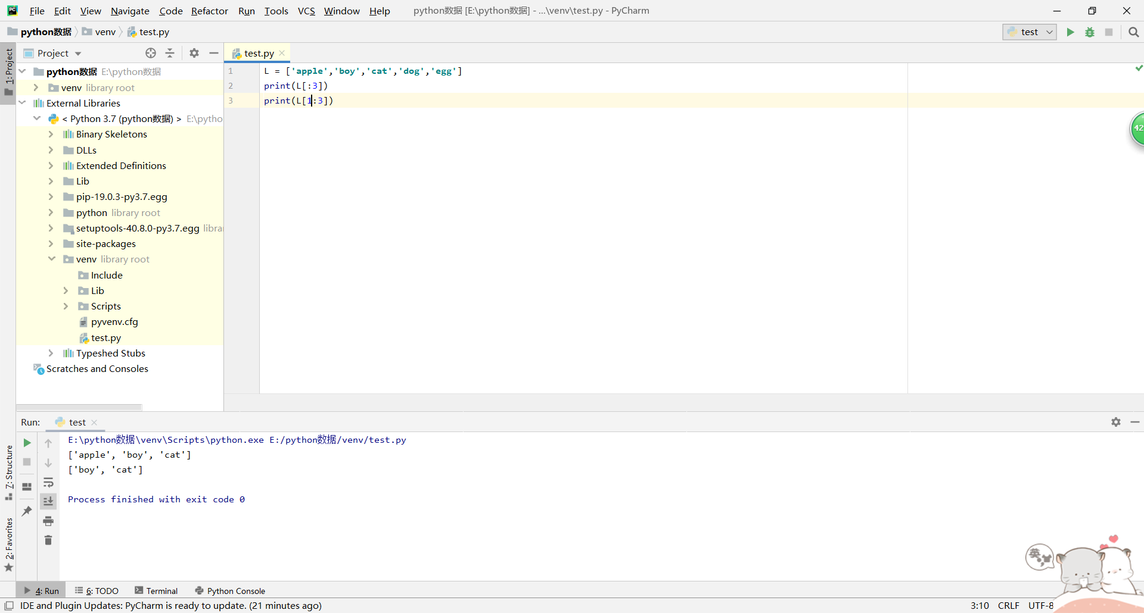Close the test.py editor tab
The width and height of the screenshot is (1144, 613).
click(x=282, y=53)
